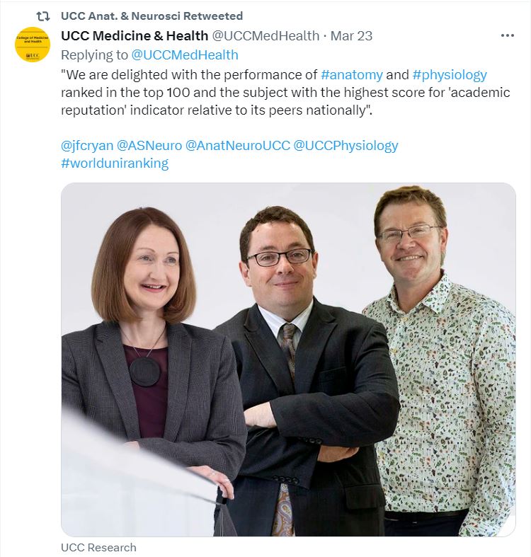This screenshot has height=557, width=531.
Task: Click the UCC Research photo caption
Action: (98, 547)
